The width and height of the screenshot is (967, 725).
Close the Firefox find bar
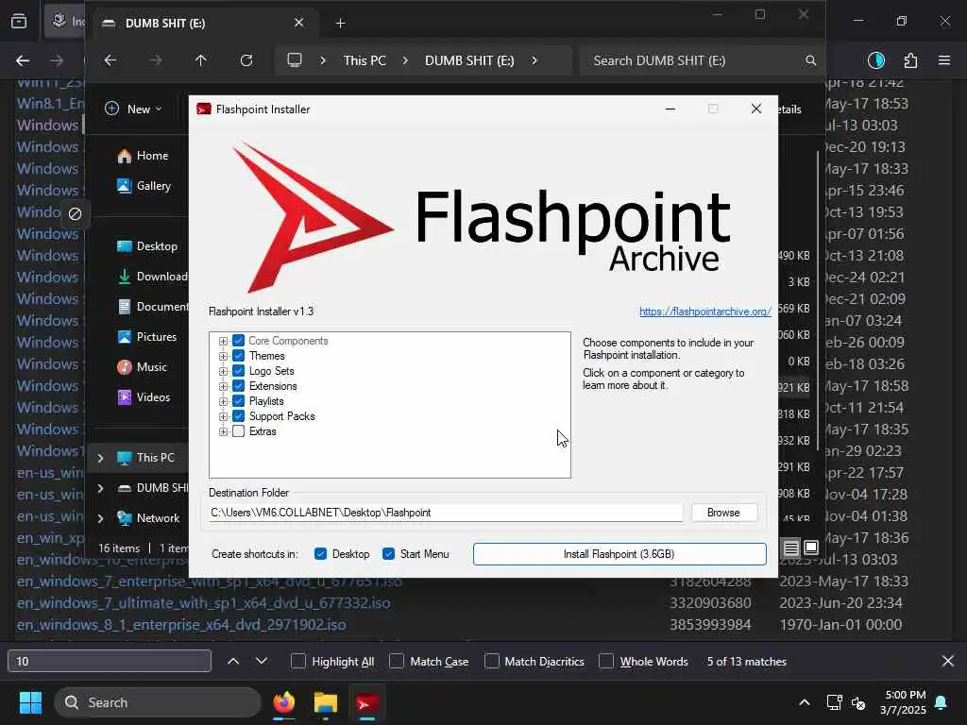[948, 661]
